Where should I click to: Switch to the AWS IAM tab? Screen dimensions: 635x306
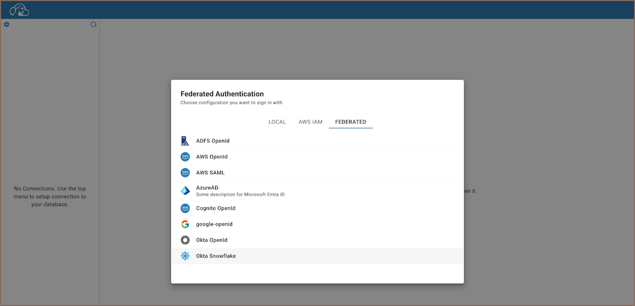tap(310, 122)
